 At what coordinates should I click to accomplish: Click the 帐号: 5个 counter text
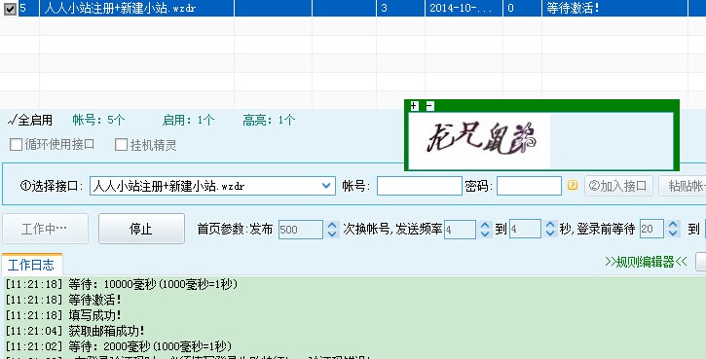tap(98, 120)
